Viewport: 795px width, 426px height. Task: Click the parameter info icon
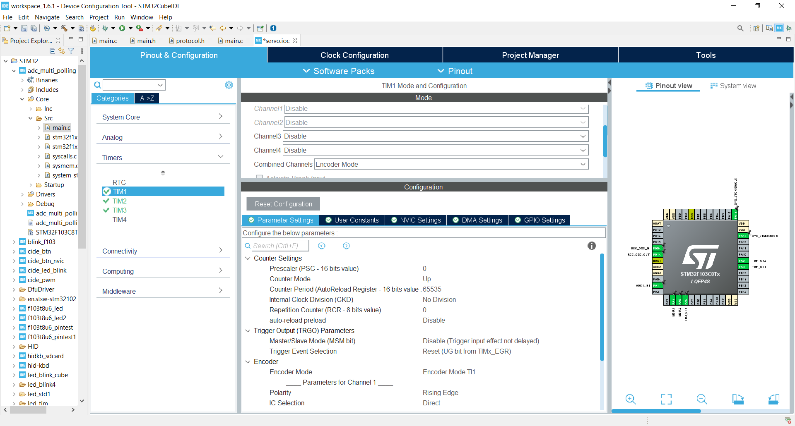(592, 246)
